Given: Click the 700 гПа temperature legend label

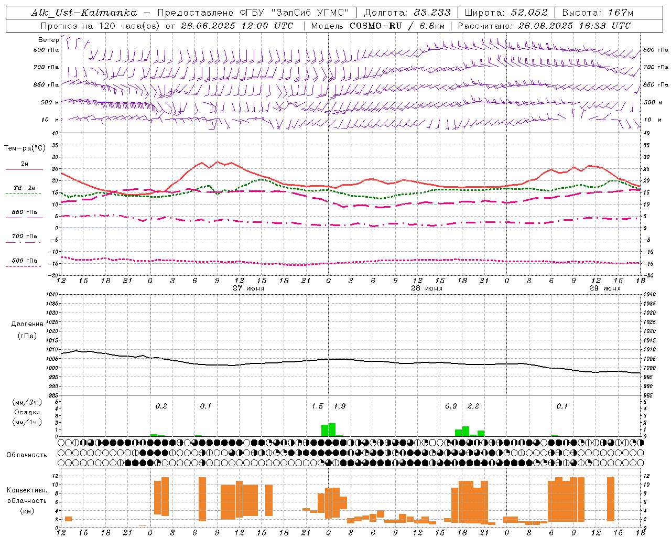Looking at the screenshot, I should coord(24,237).
